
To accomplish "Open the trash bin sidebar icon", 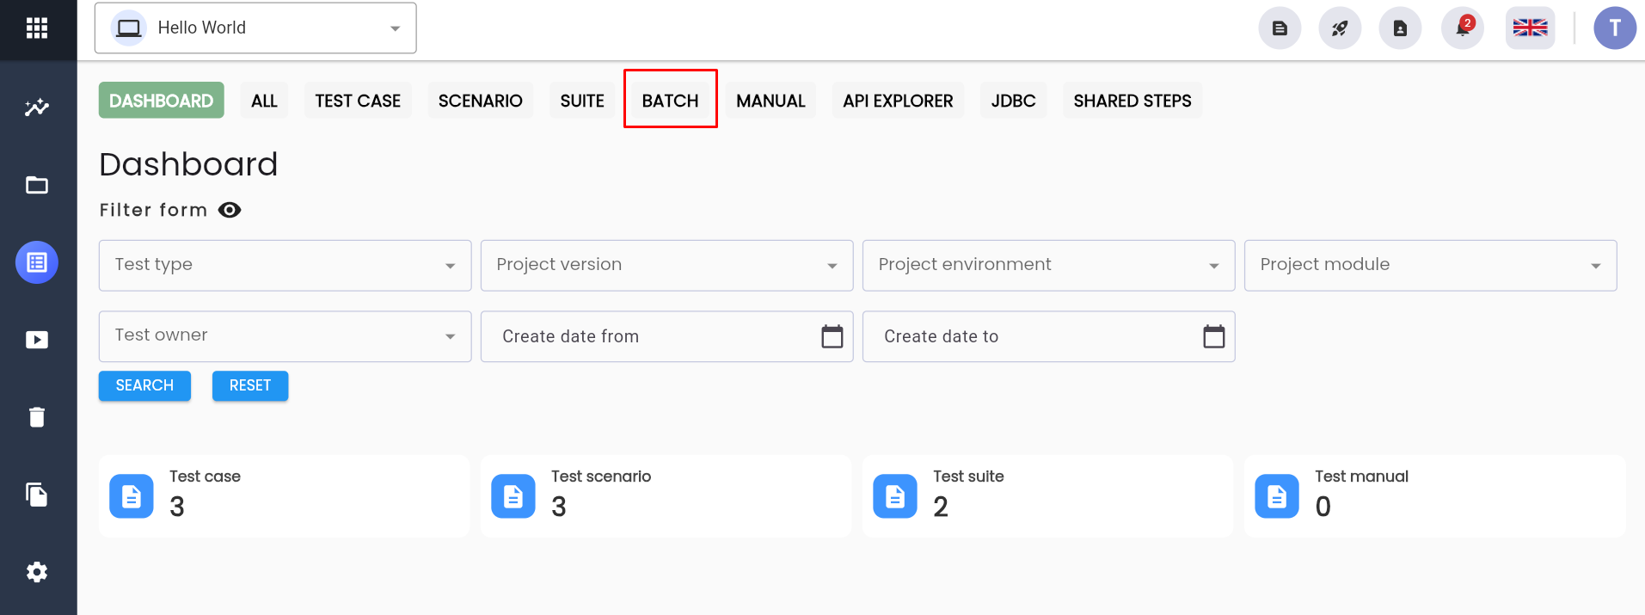I will point(37,417).
